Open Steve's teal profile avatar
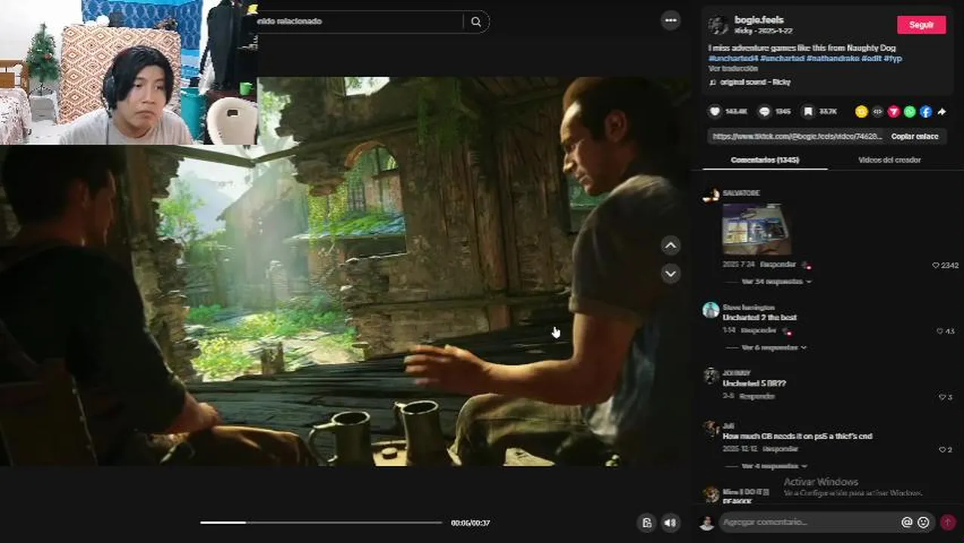964x543 pixels. (711, 310)
